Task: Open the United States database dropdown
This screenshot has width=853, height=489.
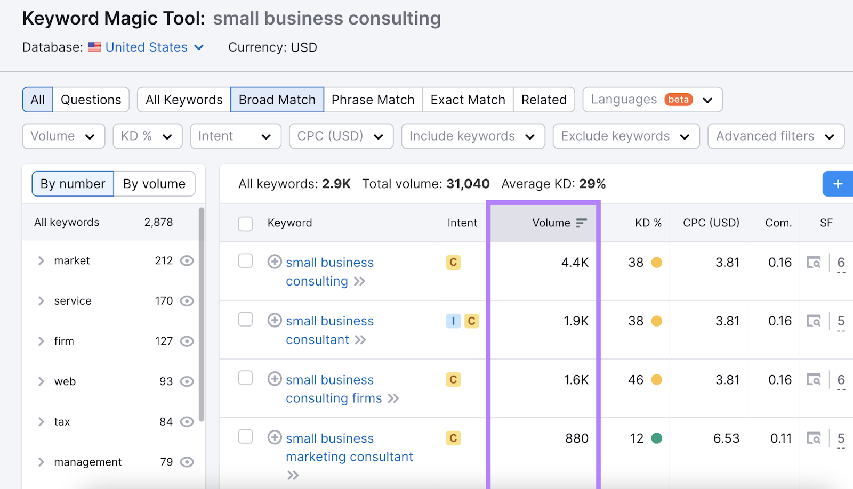Action: click(155, 47)
